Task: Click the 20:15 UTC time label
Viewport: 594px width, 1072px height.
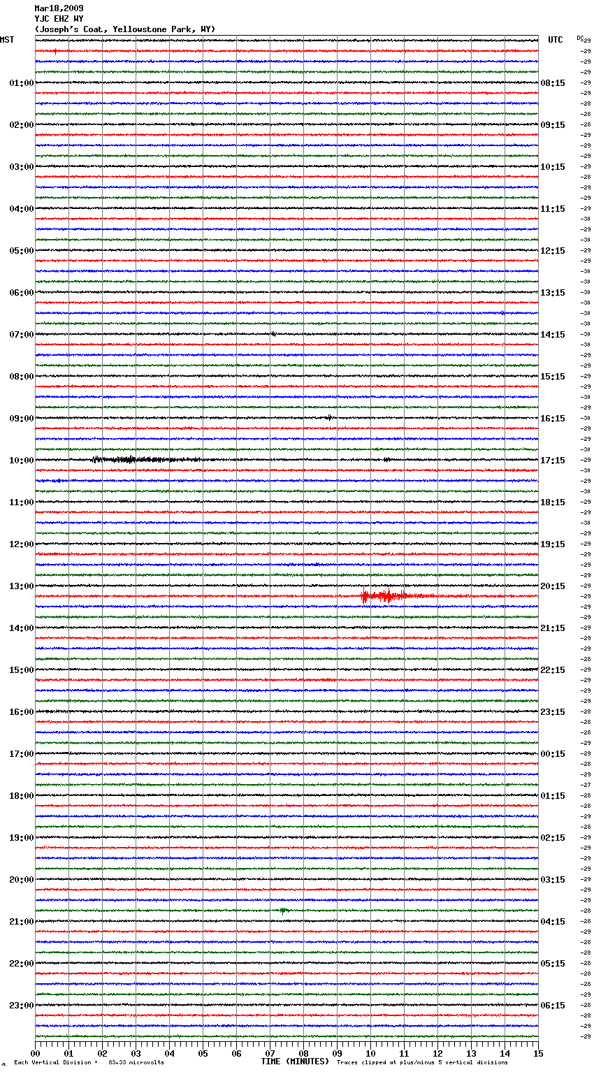Action: click(553, 586)
